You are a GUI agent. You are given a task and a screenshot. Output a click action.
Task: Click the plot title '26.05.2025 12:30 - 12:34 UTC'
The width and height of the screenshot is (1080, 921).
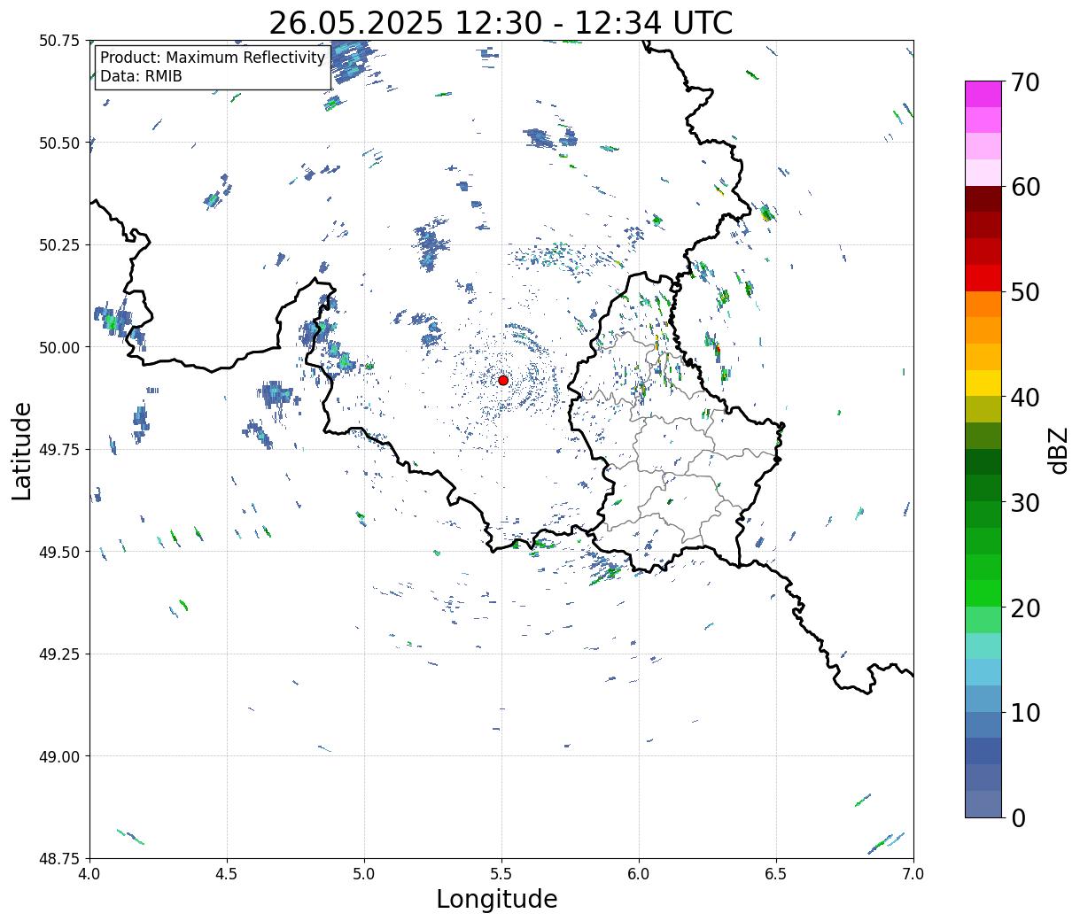(501, 22)
